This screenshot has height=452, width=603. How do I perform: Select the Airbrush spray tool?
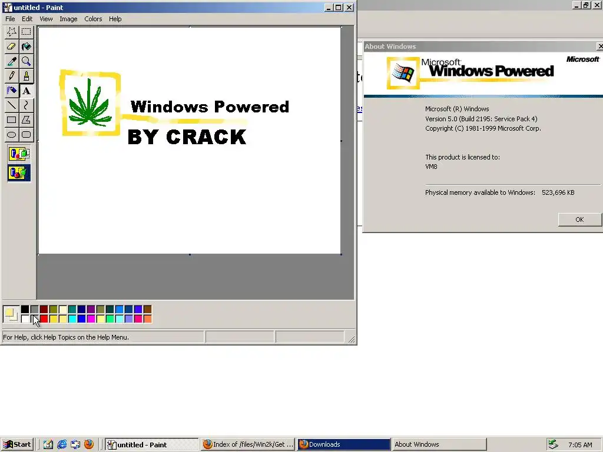[x=12, y=90]
